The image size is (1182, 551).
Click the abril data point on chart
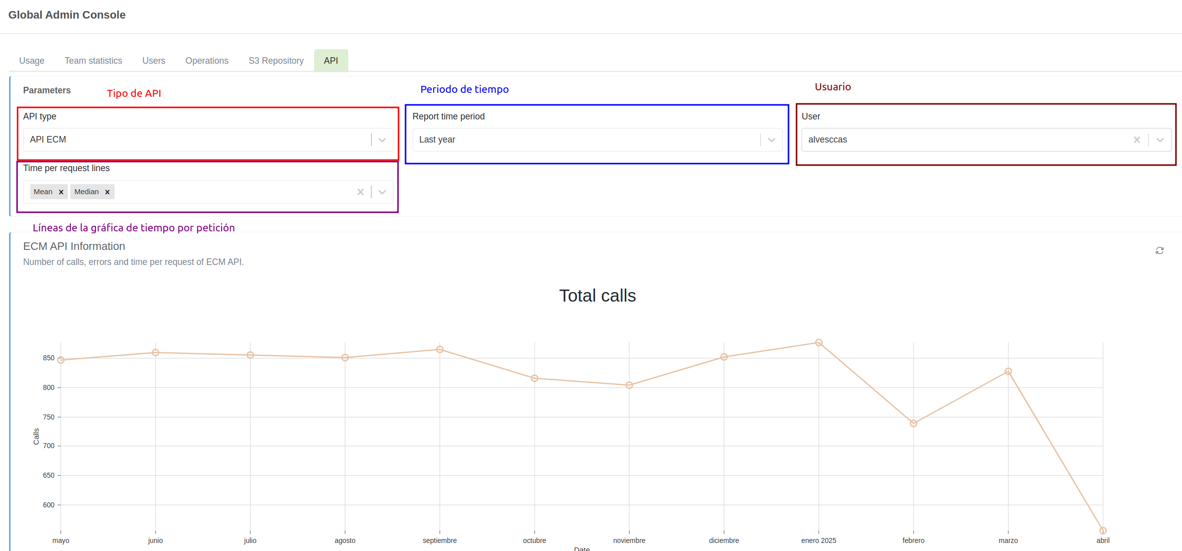[1103, 530]
